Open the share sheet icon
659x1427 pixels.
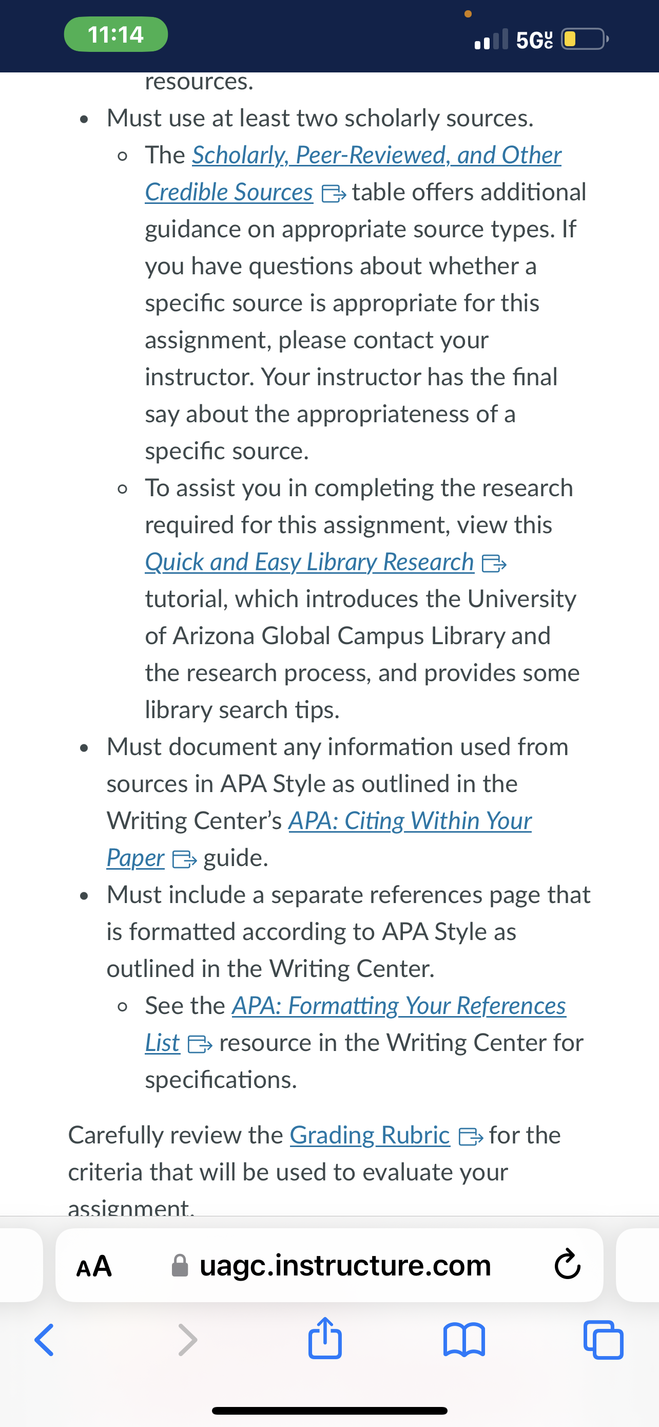coord(325,1337)
